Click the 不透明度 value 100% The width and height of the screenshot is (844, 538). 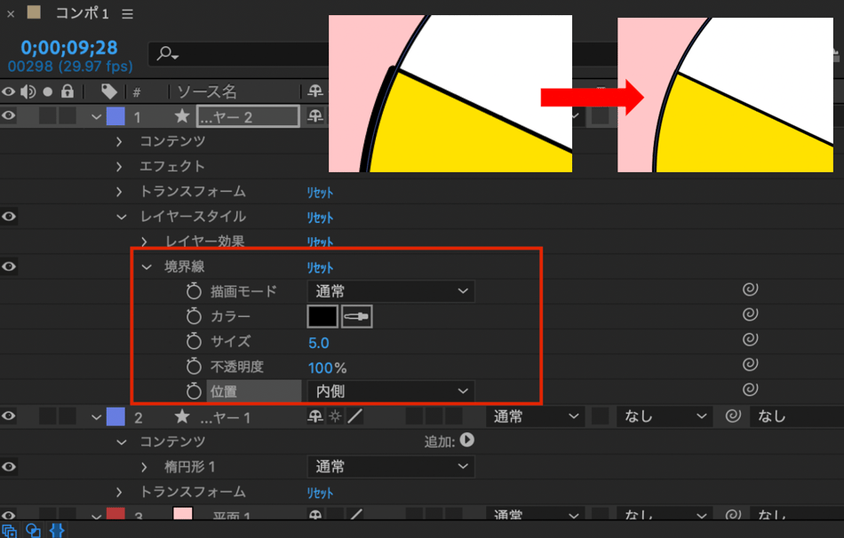tap(327, 368)
